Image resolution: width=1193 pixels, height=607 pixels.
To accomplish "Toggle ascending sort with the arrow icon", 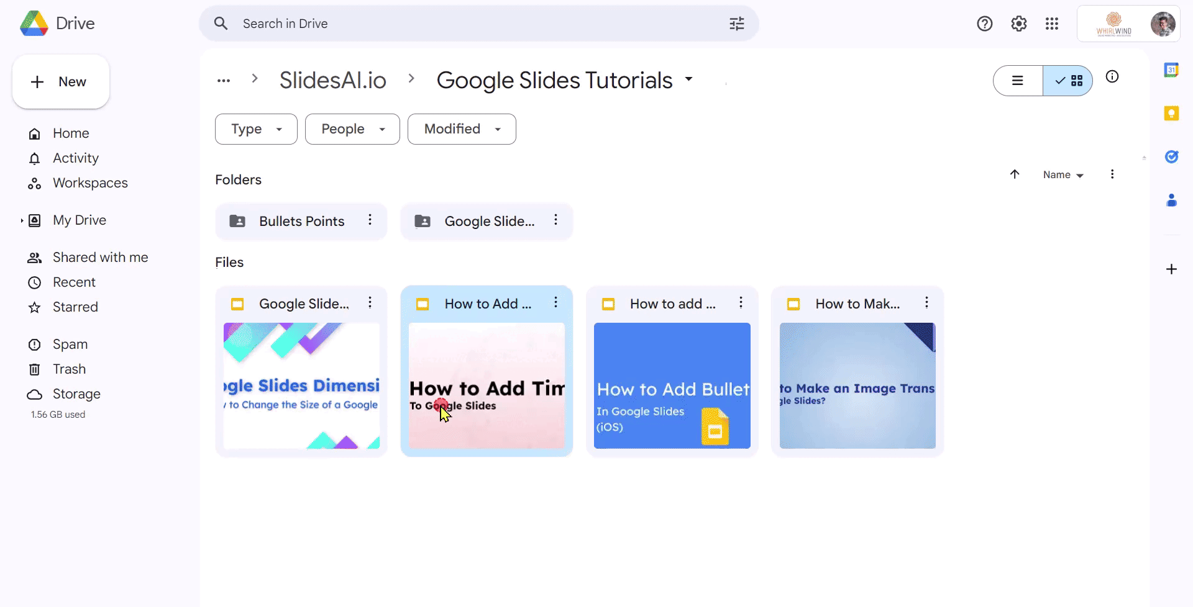I will 1015,174.
